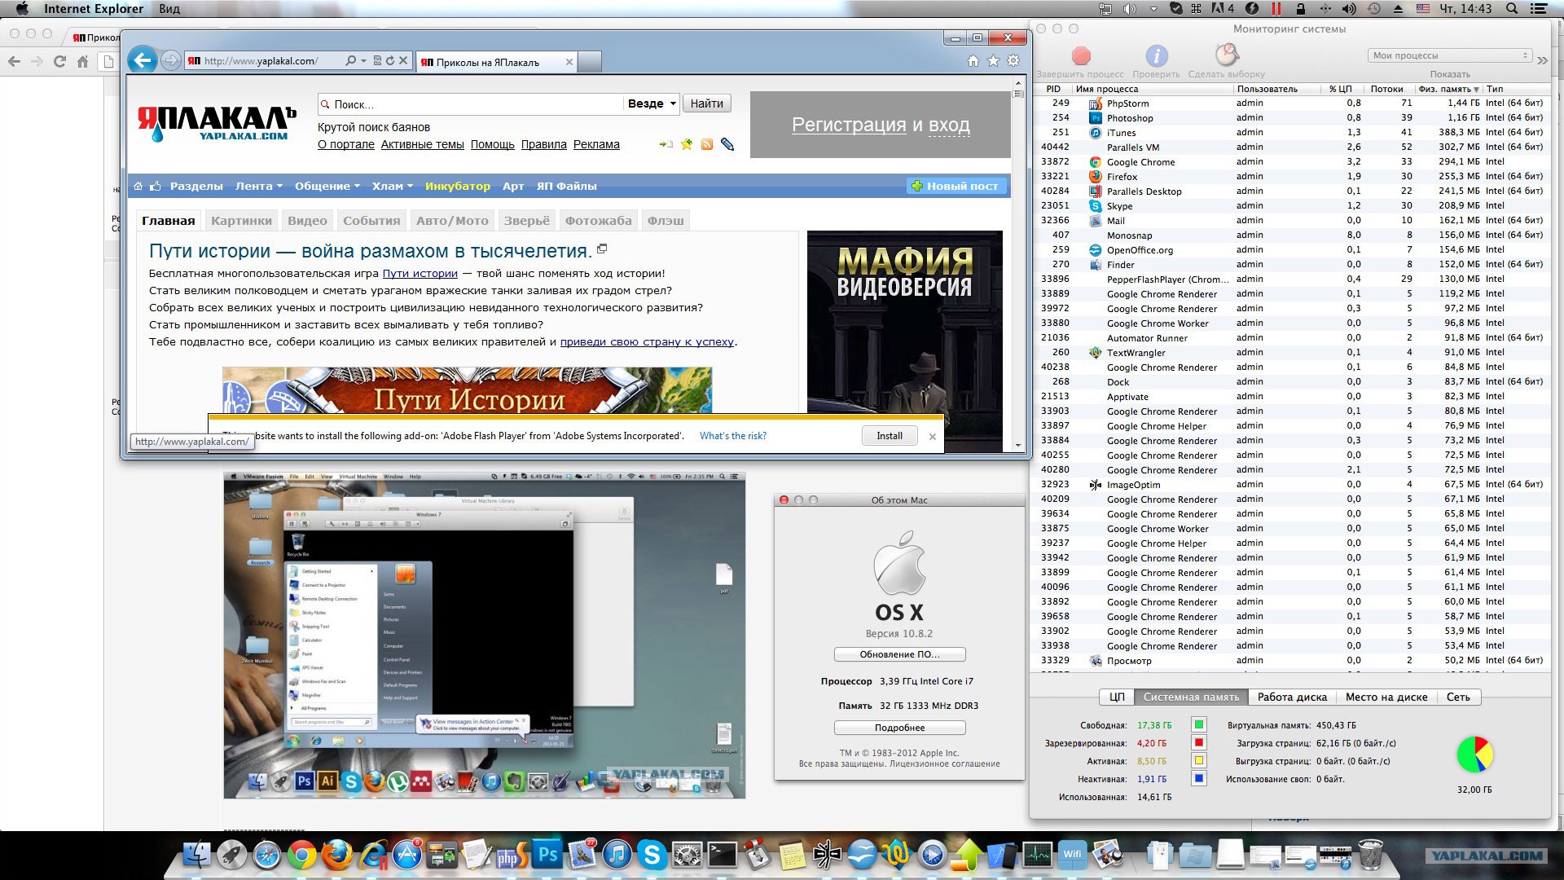
Task: Click the 'Найти' search button
Action: tap(706, 103)
